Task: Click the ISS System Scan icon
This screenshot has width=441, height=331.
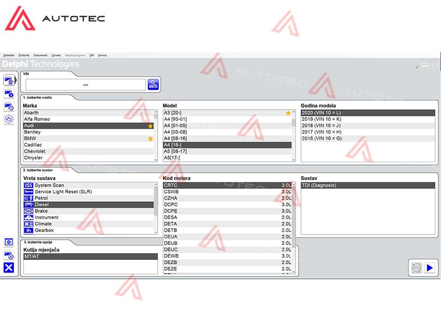Action: [29, 185]
